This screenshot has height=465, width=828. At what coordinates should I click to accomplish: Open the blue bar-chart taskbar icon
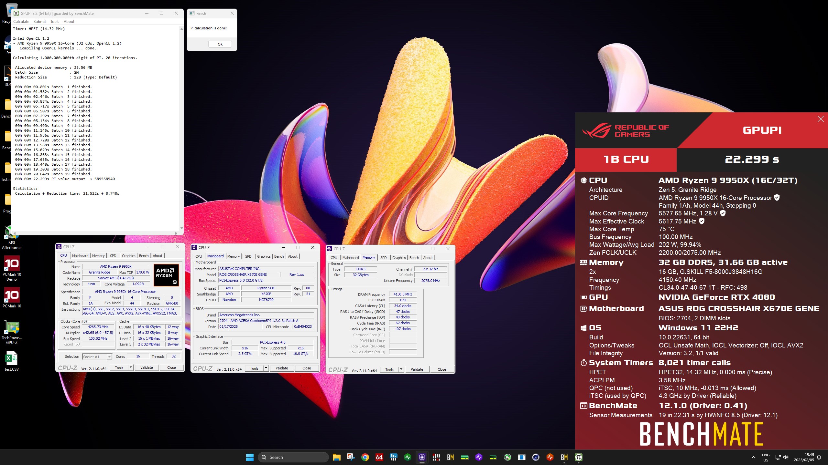point(394,457)
